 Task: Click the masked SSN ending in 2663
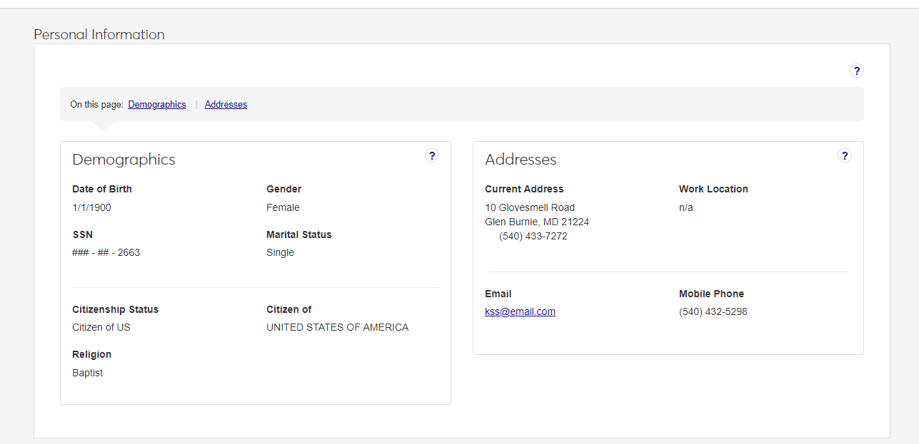106,252
